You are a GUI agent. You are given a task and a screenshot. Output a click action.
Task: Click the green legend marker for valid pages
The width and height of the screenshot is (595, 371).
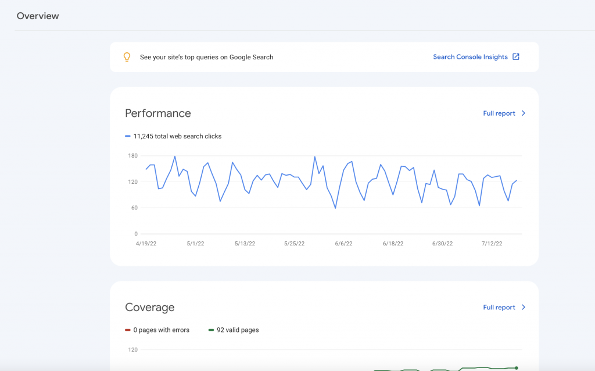click(x=211, y=330)
